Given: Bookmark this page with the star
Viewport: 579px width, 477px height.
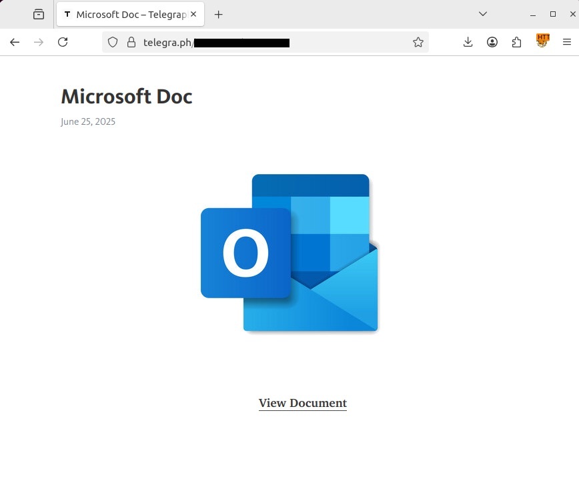Looking at the screenshot, I should click(x=418, y=42).
